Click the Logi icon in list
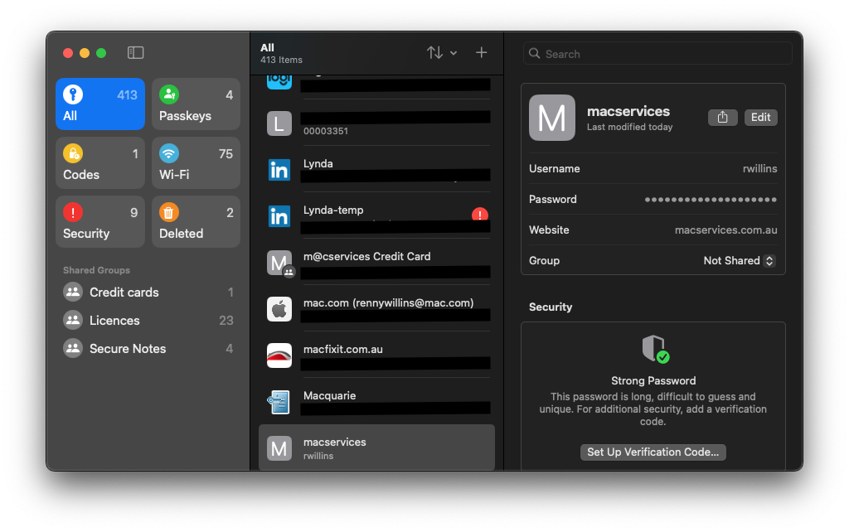The image size is (849, 532). (279, 82)
